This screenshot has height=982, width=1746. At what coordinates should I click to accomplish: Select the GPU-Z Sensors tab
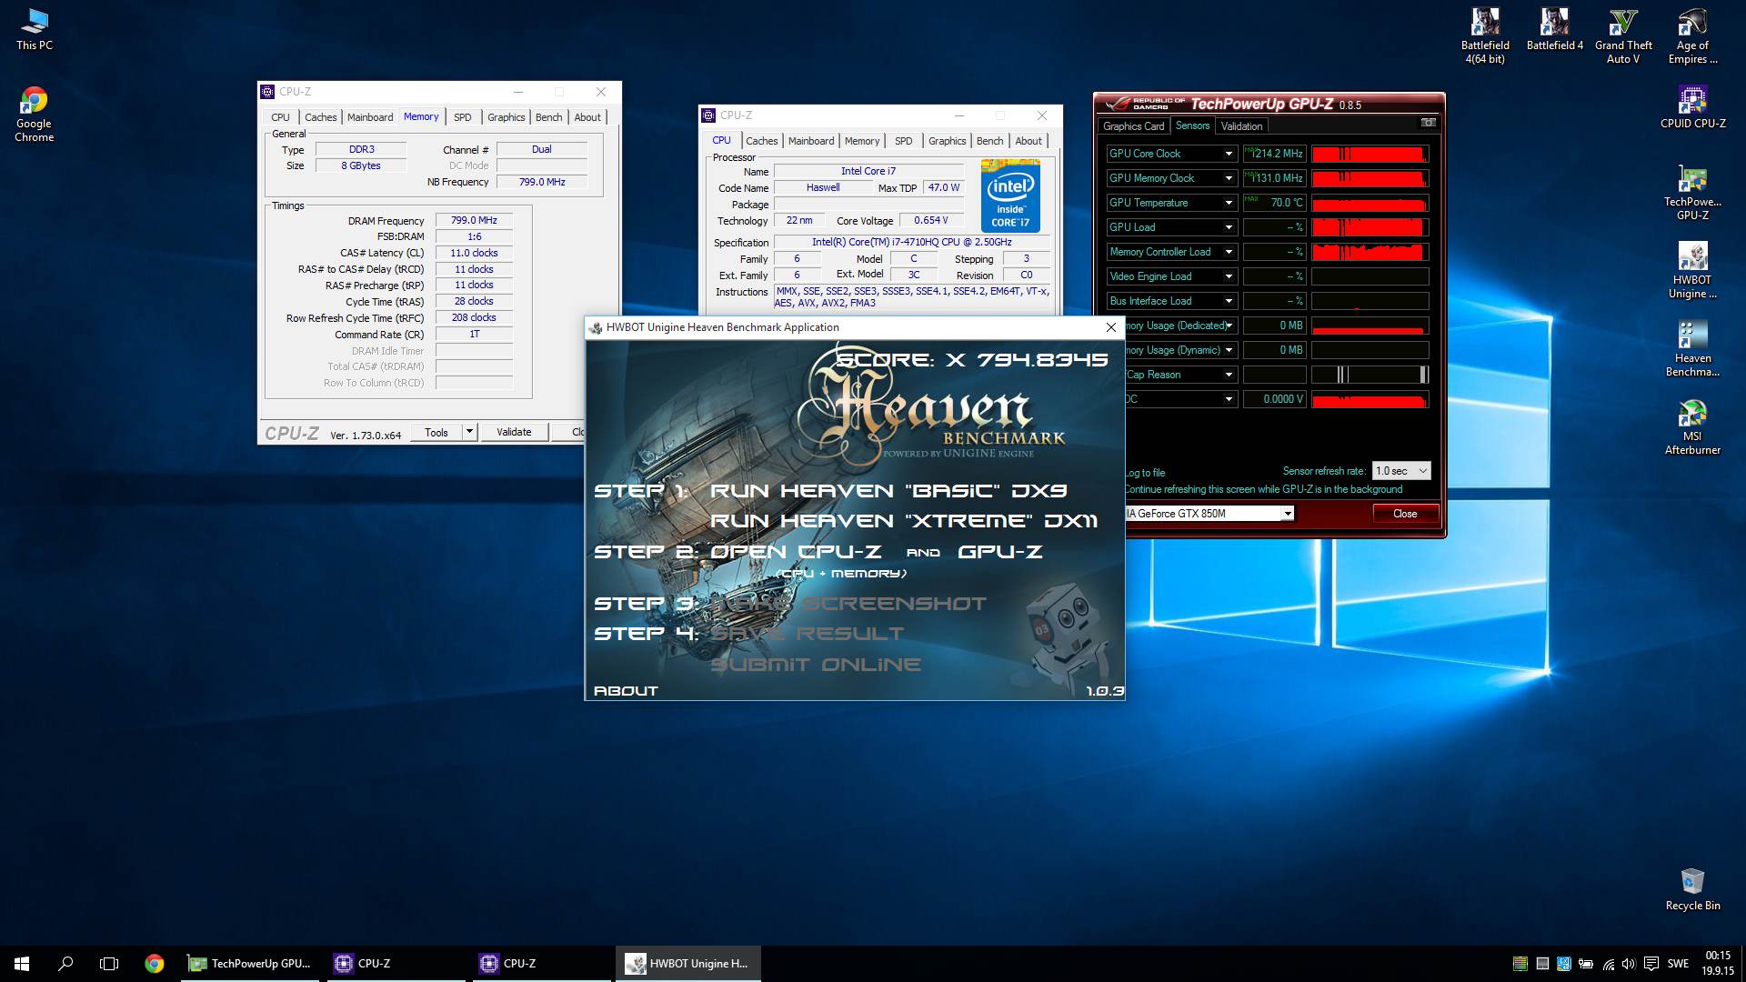tap(1192, 125)
